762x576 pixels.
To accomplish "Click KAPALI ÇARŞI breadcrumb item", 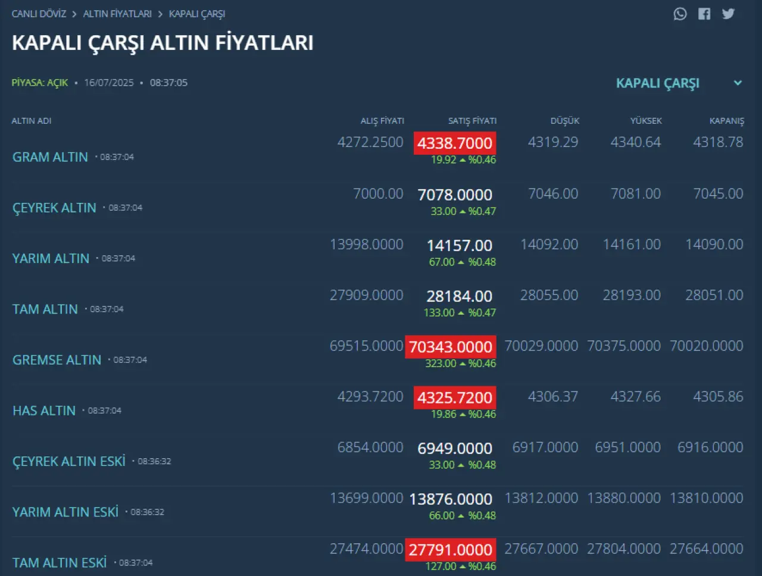I will (196, 14).
